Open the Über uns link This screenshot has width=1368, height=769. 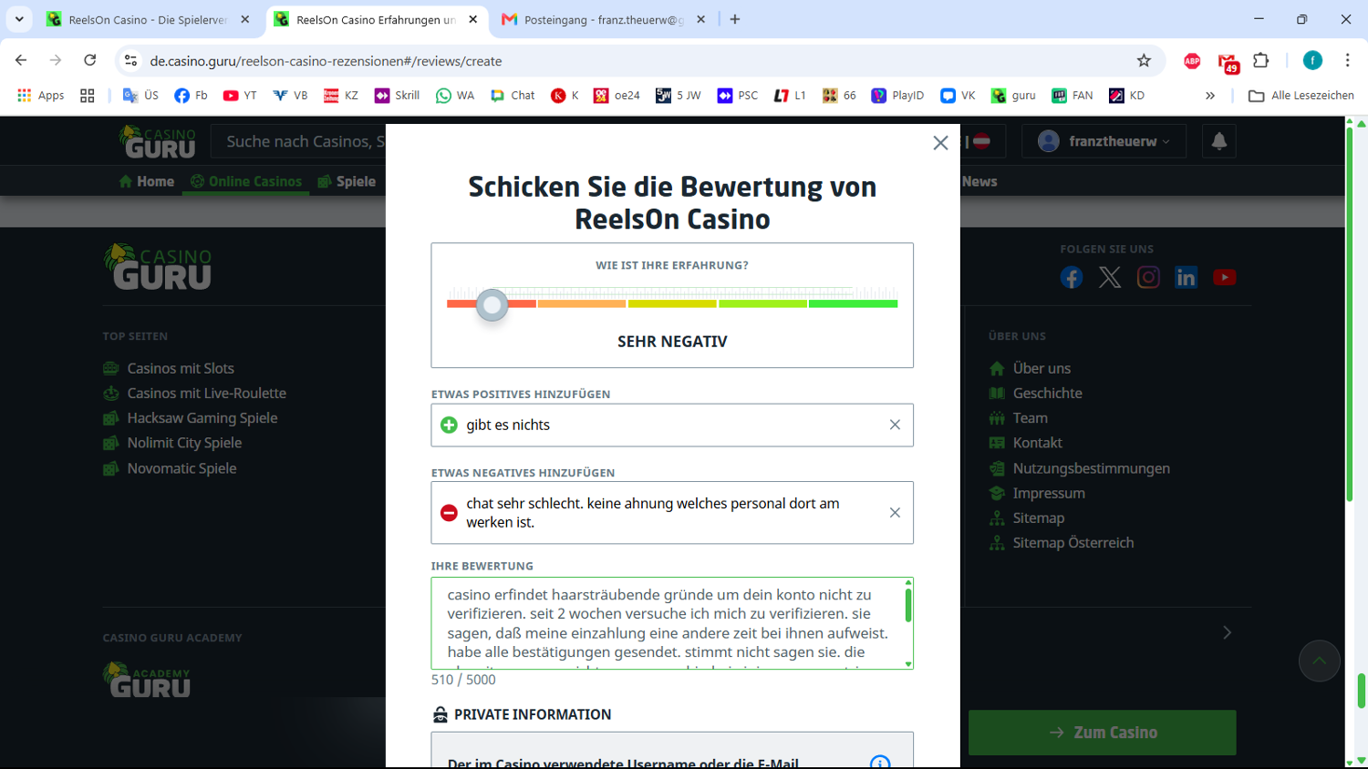(1042, 368)
